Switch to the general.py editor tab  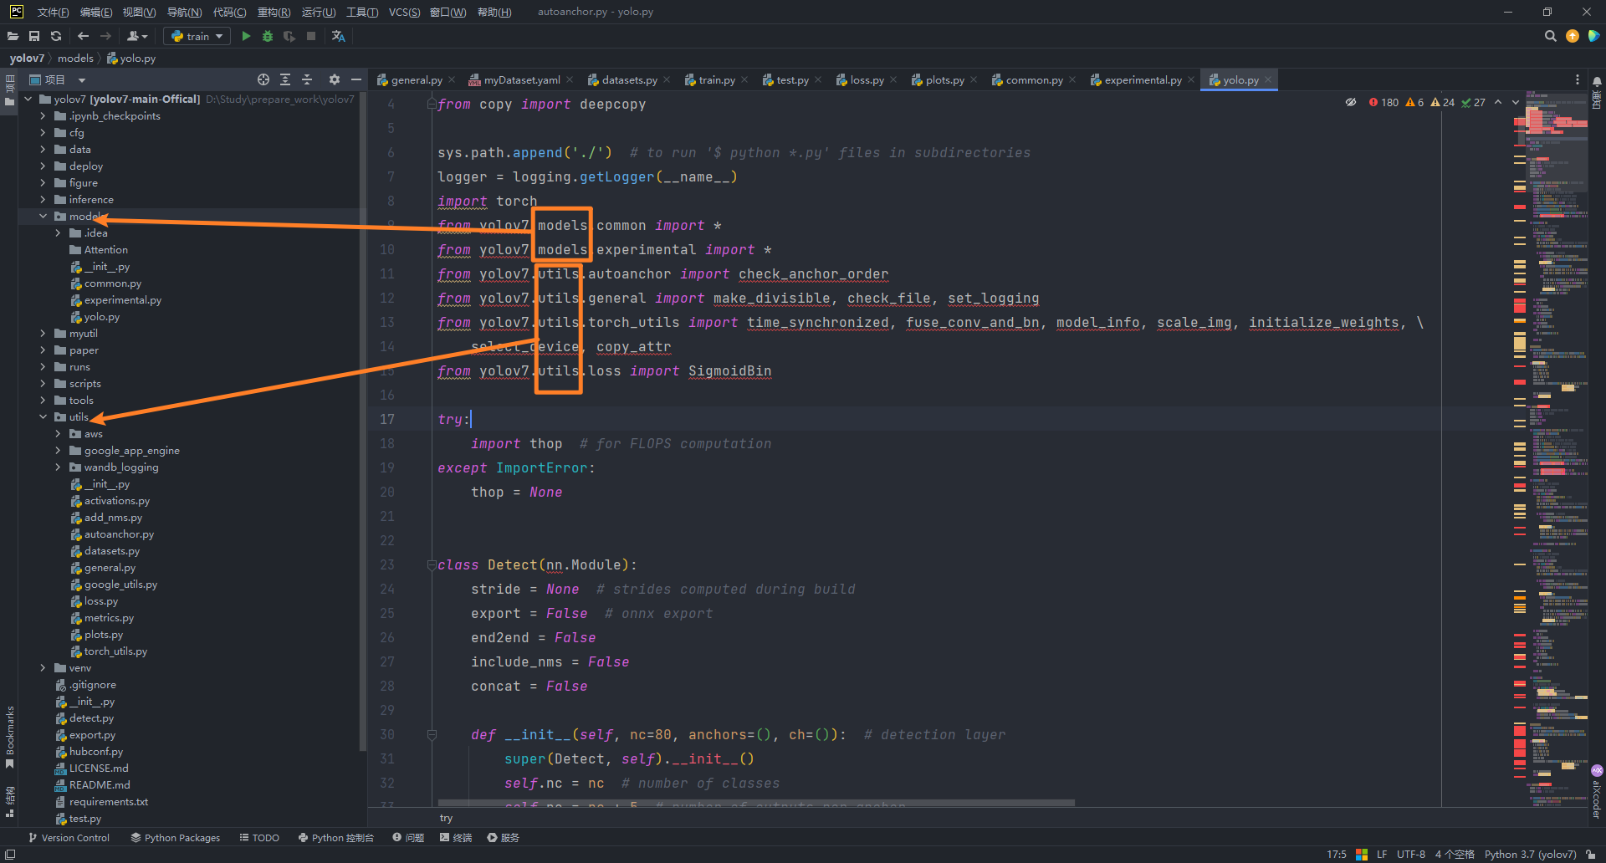click(416, 80)
